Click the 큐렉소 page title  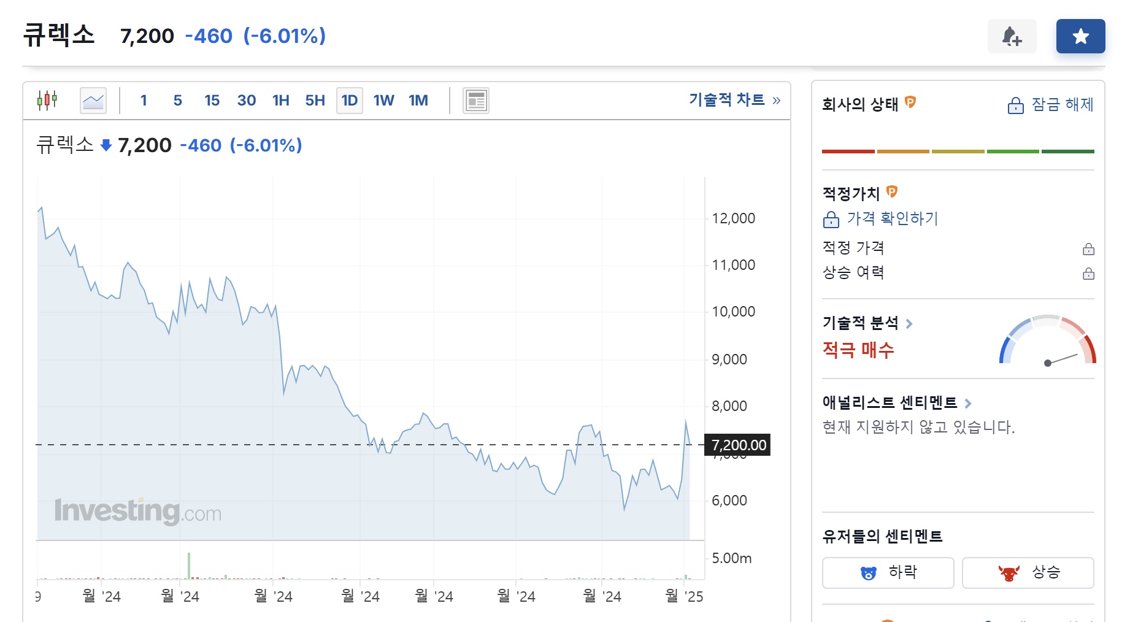point(59,34)
